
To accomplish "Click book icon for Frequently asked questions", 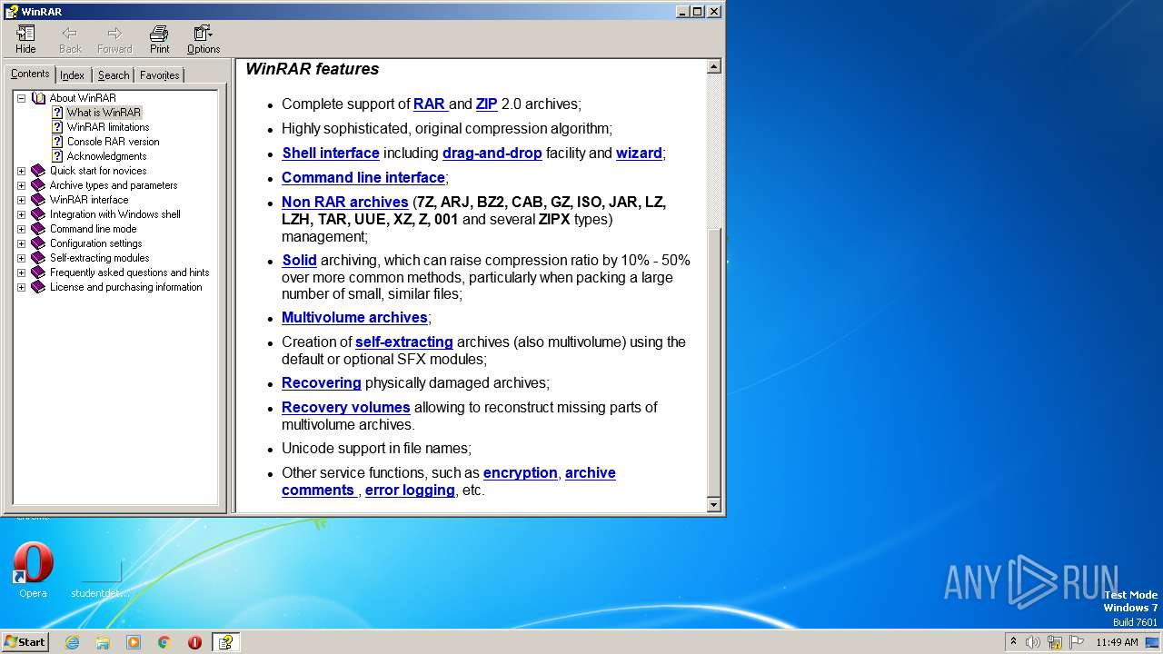I will (38, 272).
